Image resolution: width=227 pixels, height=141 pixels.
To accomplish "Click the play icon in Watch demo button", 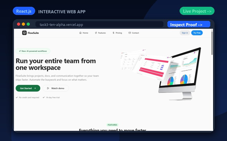I will coord(48,88).
